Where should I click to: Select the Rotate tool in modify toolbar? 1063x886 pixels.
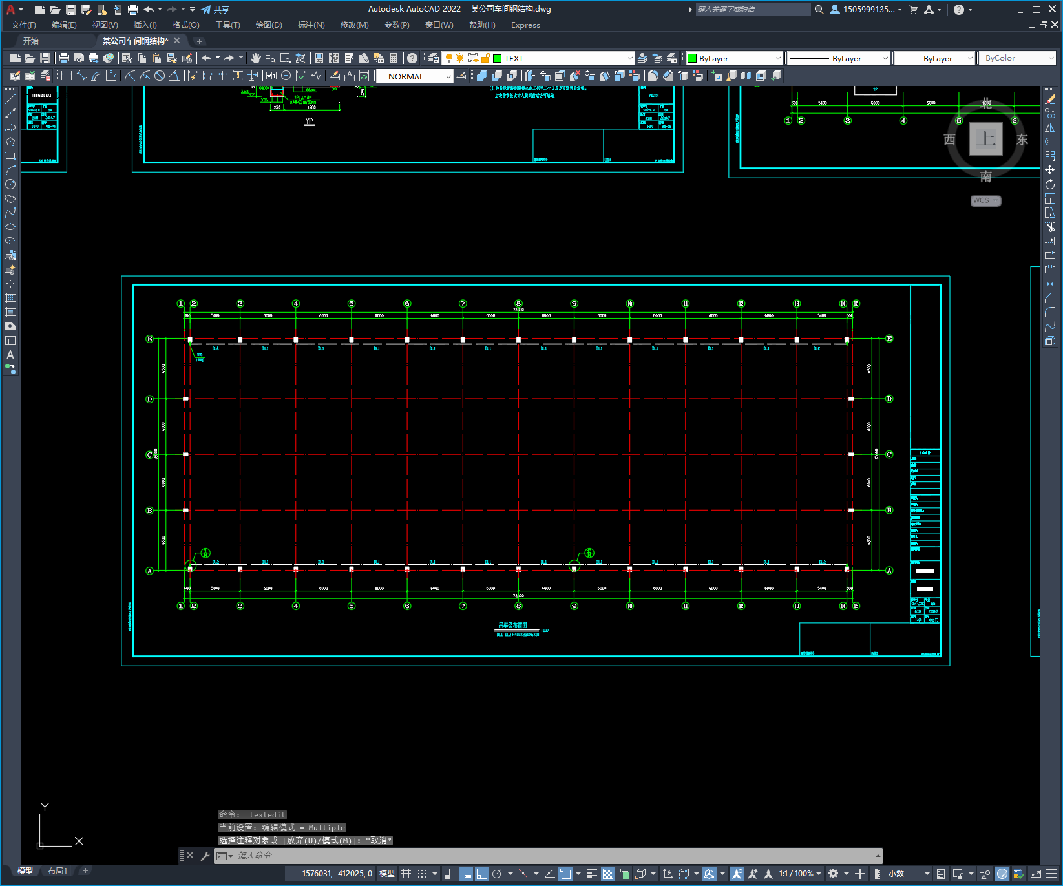tap(1050, 184)
